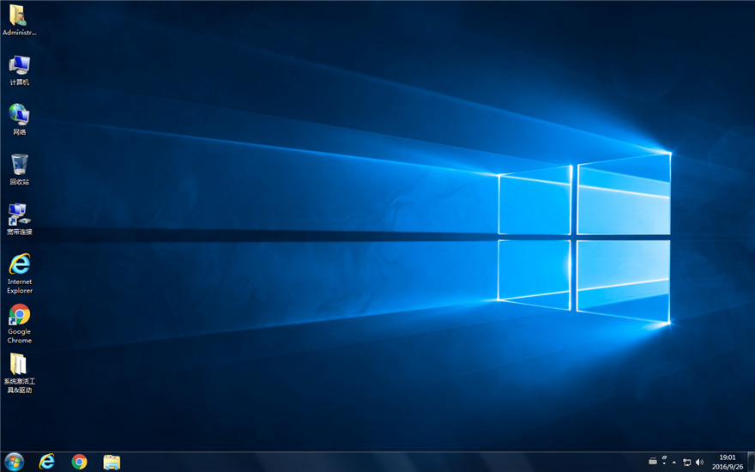Select the 宽带连接 broadband connection shortcut

point(19,219)
